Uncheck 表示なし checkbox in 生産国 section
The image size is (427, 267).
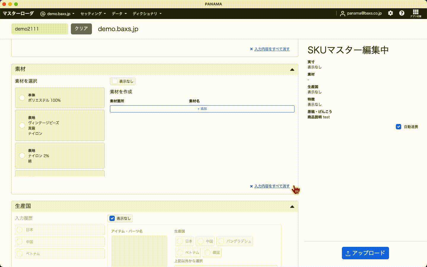pyautogui.click(x=112, y=218)
